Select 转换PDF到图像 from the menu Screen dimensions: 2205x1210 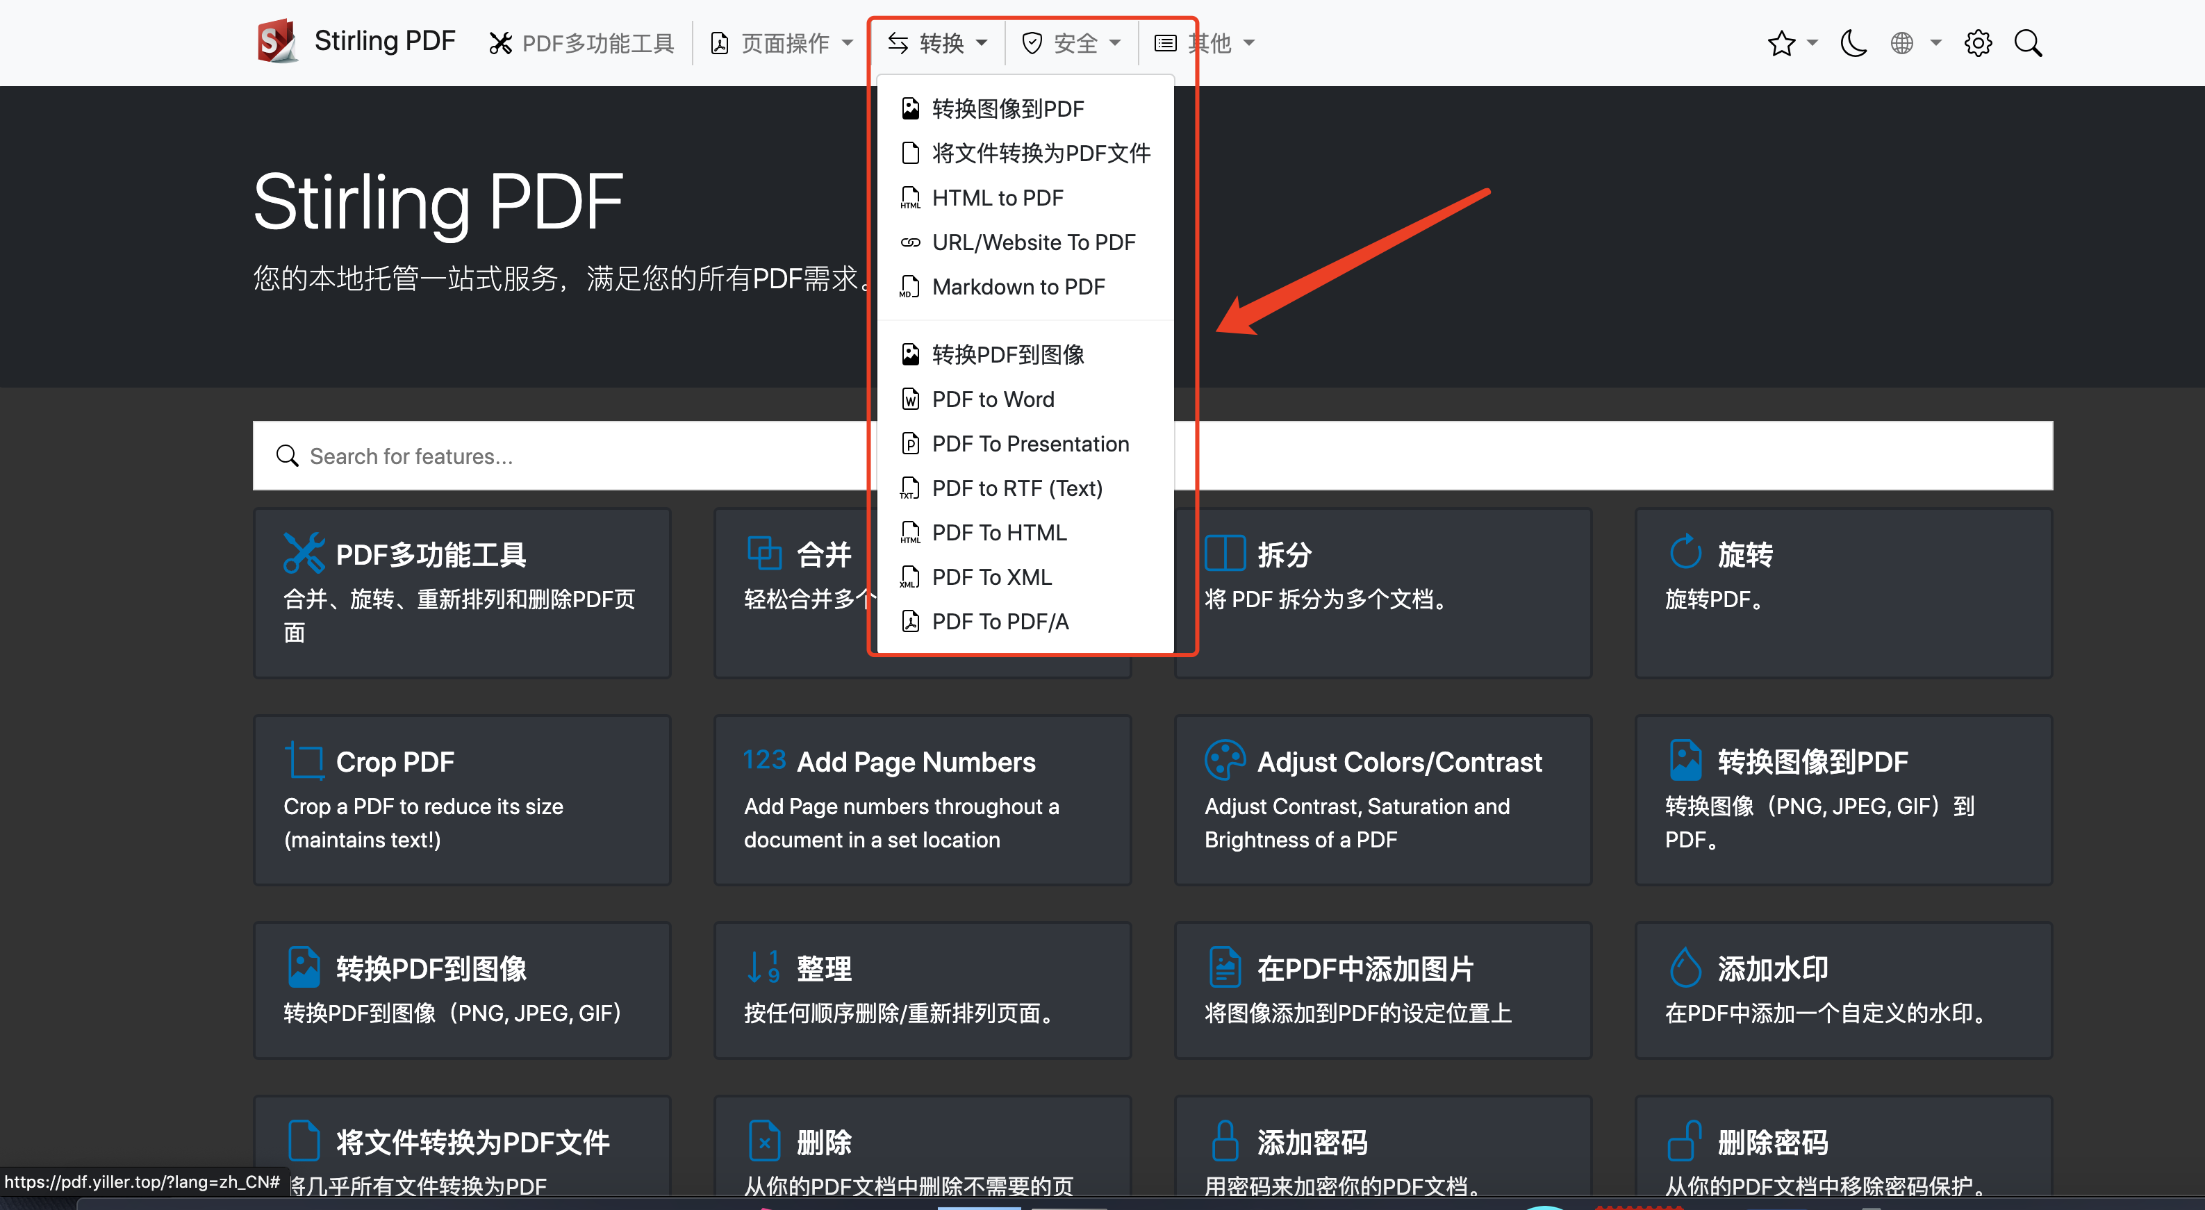1025,354
